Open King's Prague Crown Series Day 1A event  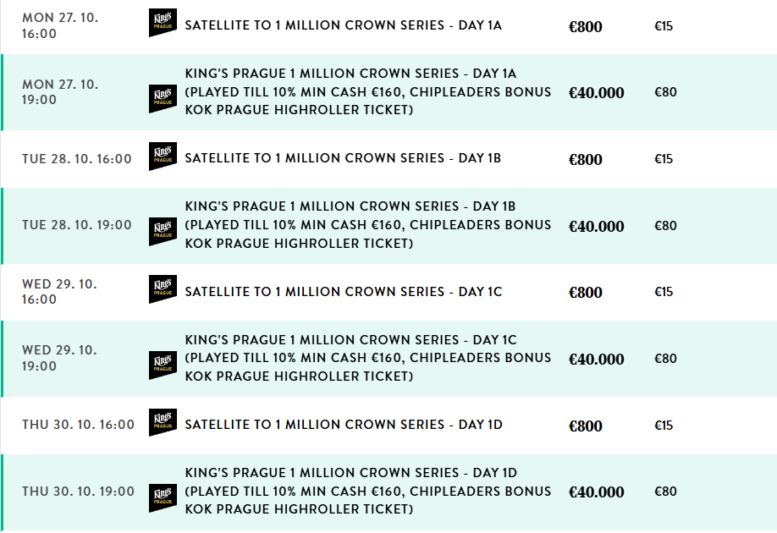pos(367,92)
